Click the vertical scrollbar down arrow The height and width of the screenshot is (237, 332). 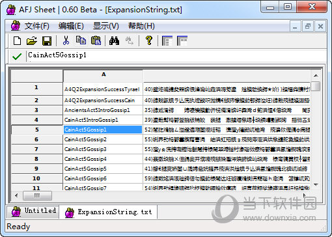(x=316, y=185)
